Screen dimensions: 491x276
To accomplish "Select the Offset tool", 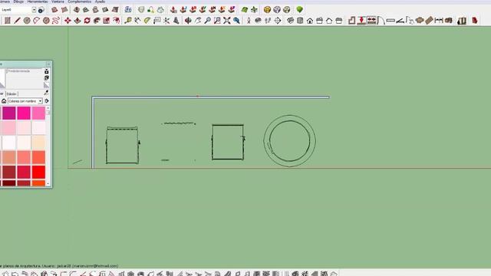I will click(116, 21).
